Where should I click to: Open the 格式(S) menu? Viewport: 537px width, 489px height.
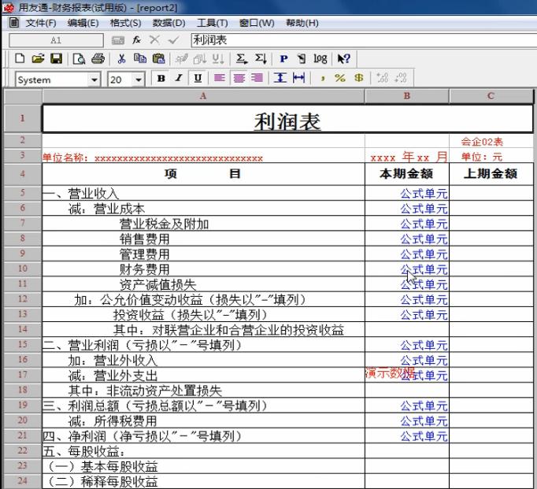126,24
